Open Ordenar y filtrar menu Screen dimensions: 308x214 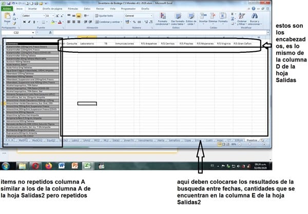click(x=242, y=19)
